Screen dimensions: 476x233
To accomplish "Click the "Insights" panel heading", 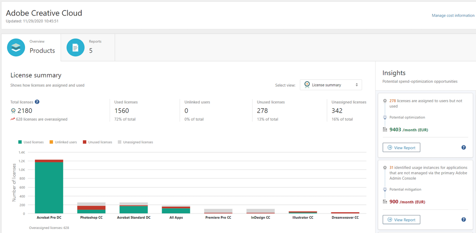I will click(394, 73).
